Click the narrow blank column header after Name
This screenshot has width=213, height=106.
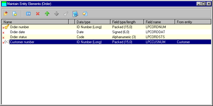coord(72,22)
